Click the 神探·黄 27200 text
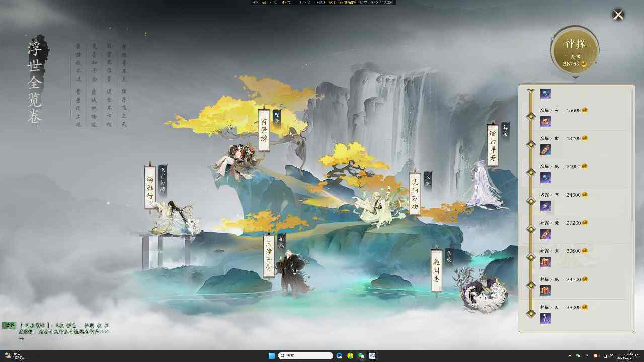The image size is (644, 362). 560,223
